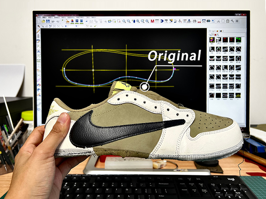This screenshot has height=199, width=266.
Task: Click the X coordinate input field
Action: (x=71, y=26)
